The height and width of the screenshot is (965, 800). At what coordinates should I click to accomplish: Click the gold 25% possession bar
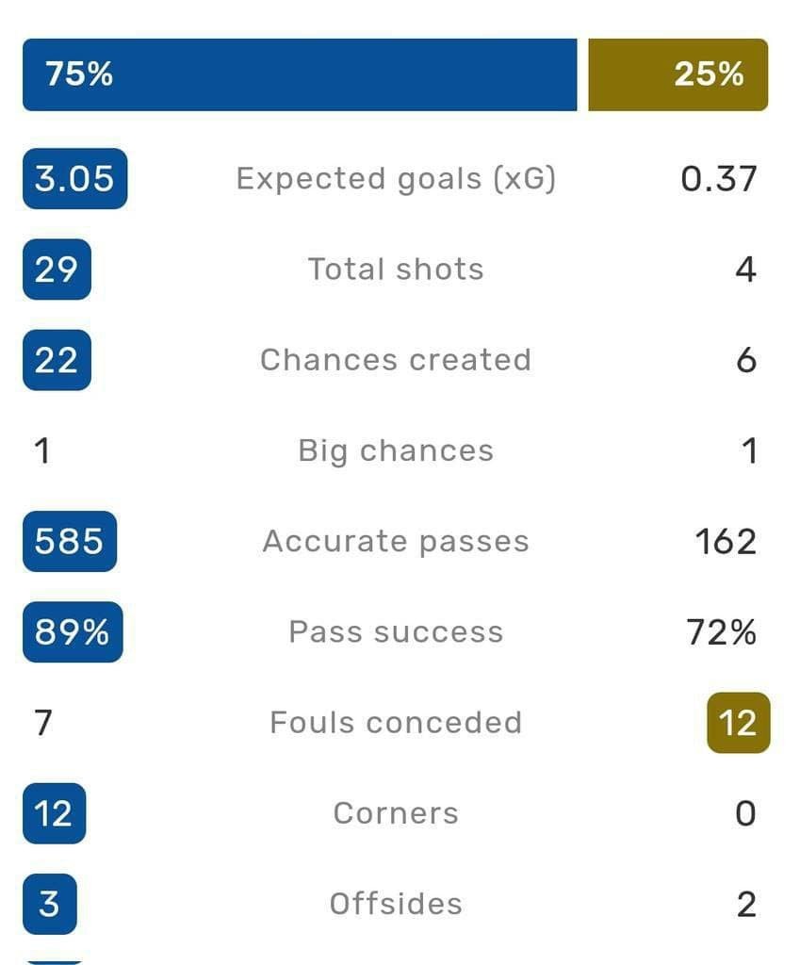click(678, 74)
